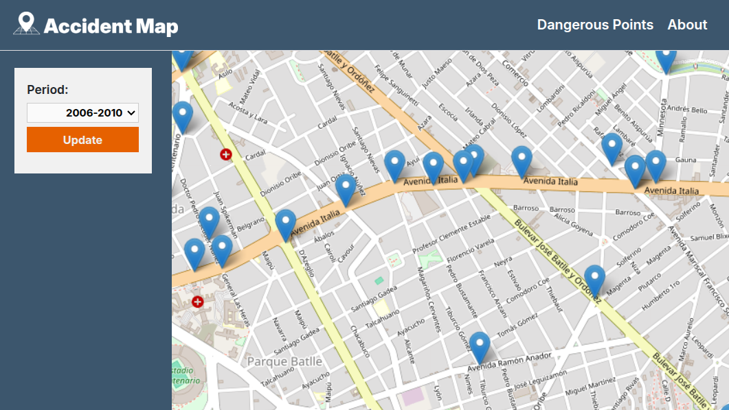The width and height of the screenshot is (729, 410).
Task: Click the 'Navarra' street label
Action: (280, 330)
